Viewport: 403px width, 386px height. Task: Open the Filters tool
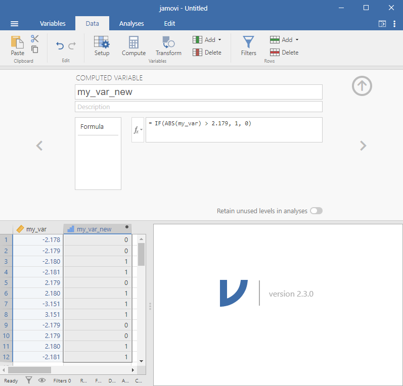pos(249,45)
